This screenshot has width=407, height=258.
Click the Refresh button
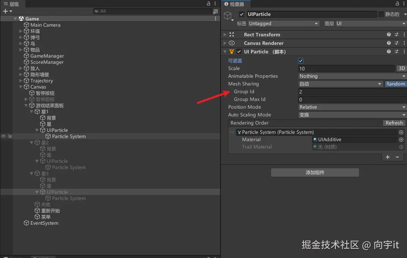pos(394,123)
